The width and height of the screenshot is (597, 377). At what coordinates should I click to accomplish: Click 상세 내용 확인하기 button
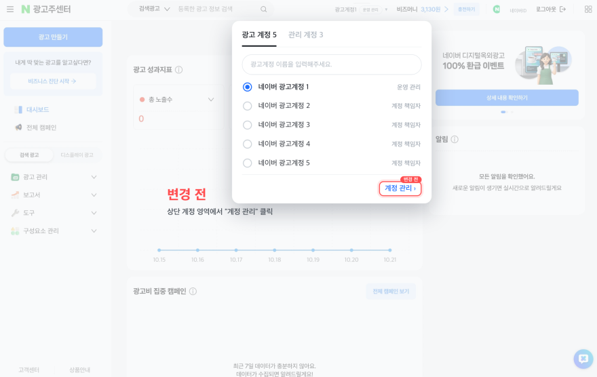[x=507, y=98]
